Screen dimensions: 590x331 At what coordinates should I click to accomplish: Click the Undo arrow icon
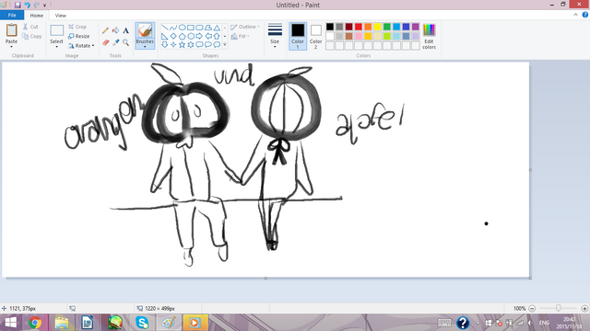pos(27,5)
